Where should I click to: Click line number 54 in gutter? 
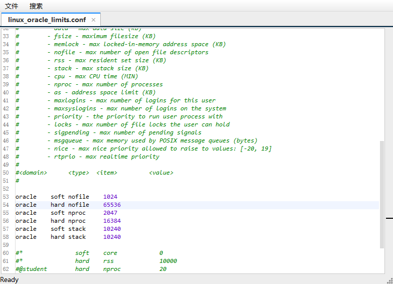click(x=6, y=205)
